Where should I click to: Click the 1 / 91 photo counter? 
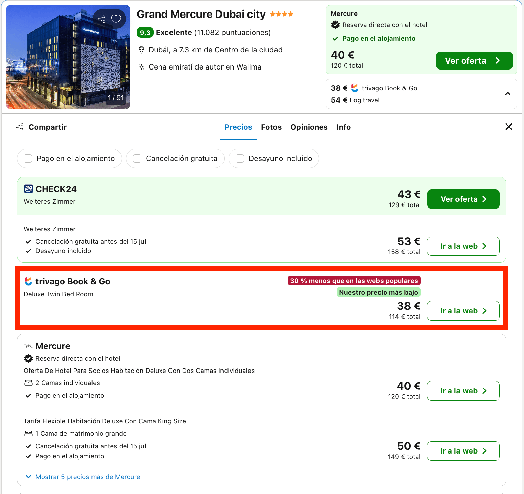[116, 98]
